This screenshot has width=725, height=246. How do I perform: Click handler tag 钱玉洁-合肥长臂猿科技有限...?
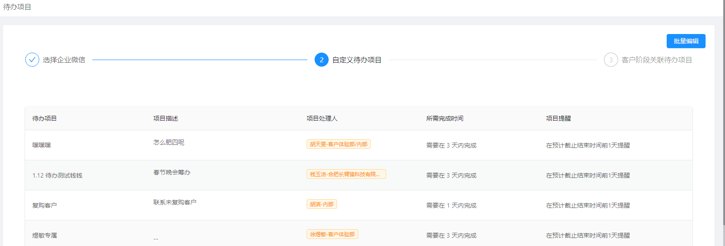tap(346, 174)
